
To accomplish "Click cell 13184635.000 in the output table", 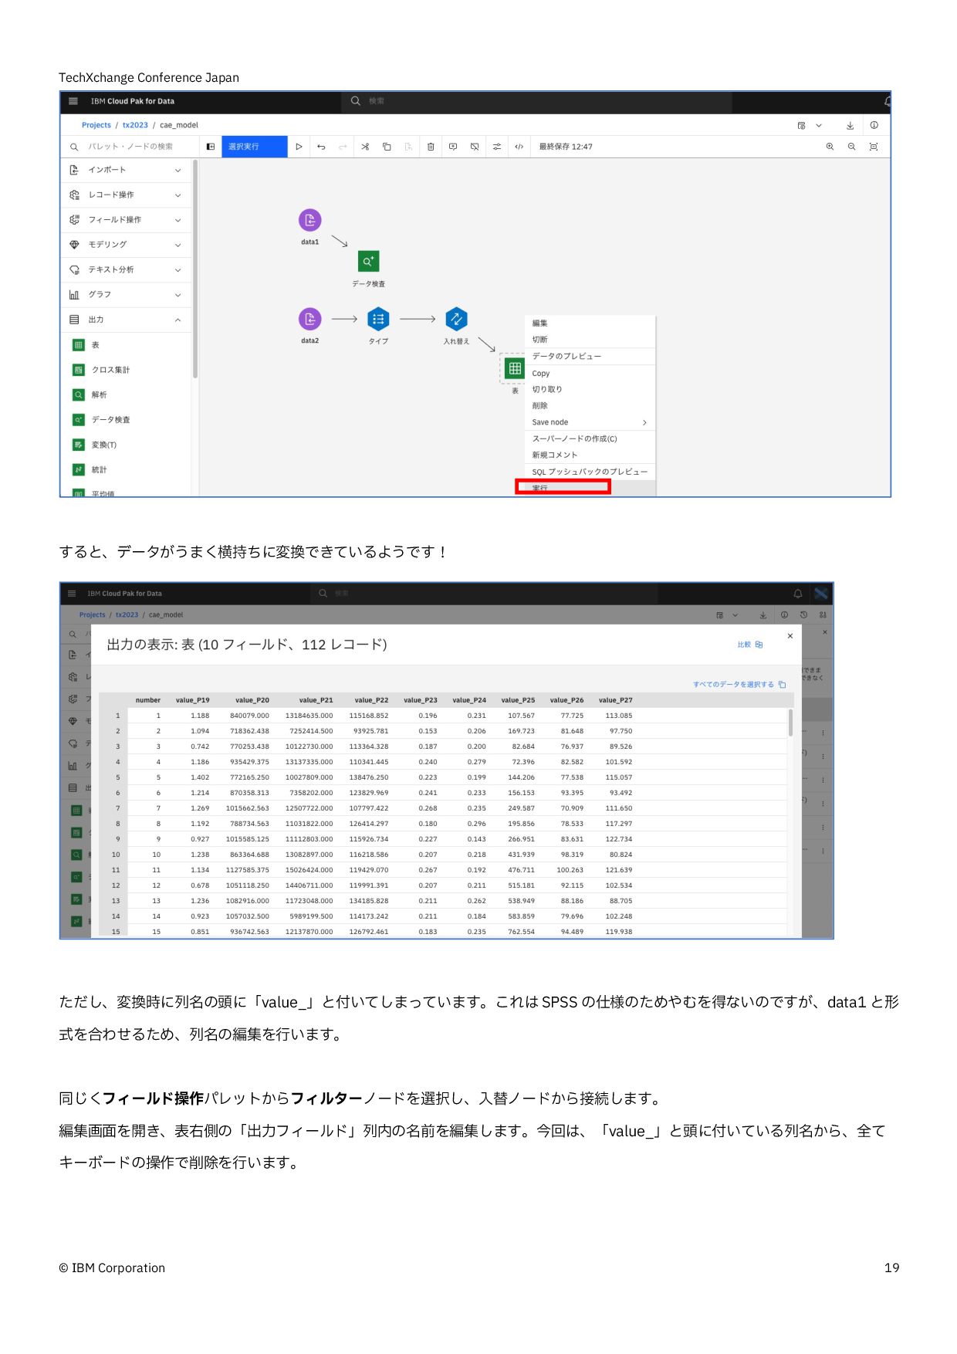I will 309,716.
